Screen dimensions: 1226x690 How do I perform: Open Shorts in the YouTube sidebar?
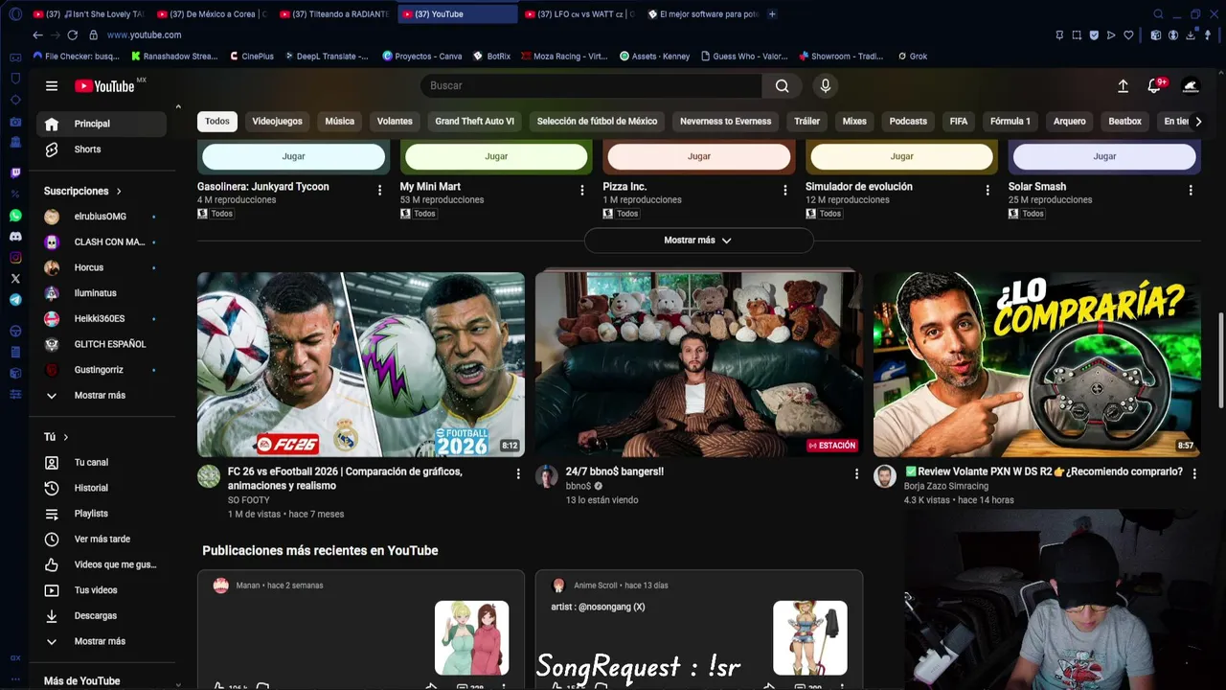coord(102,149)
